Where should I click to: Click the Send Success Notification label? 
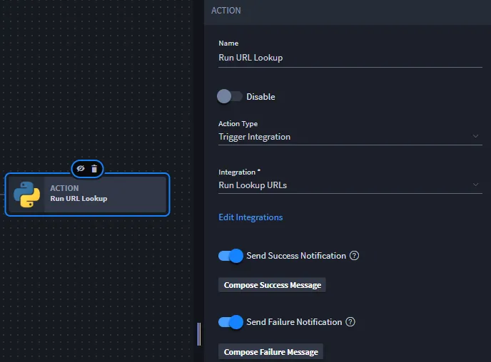click(x=296, y=256)
